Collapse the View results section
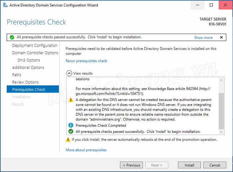233x172 pixels. coord(69,73)
